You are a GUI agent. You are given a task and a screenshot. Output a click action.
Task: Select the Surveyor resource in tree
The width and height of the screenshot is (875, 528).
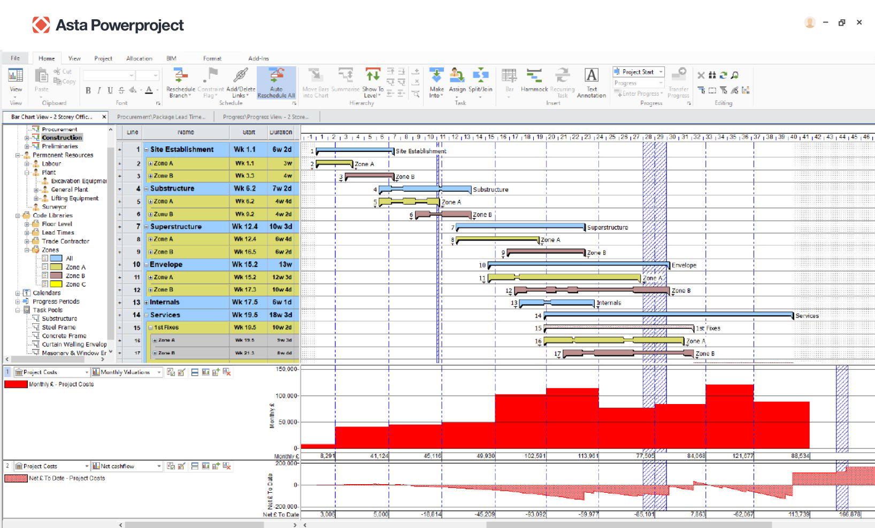point(54,207)
